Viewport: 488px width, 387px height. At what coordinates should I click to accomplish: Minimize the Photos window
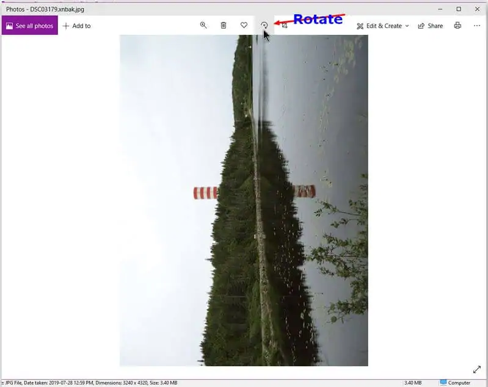click(x=440, y=9)
